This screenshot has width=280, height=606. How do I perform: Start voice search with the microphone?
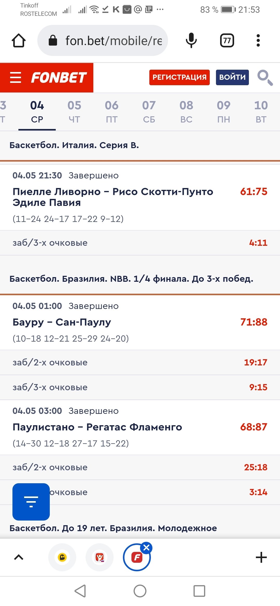(x=191, y=41)
